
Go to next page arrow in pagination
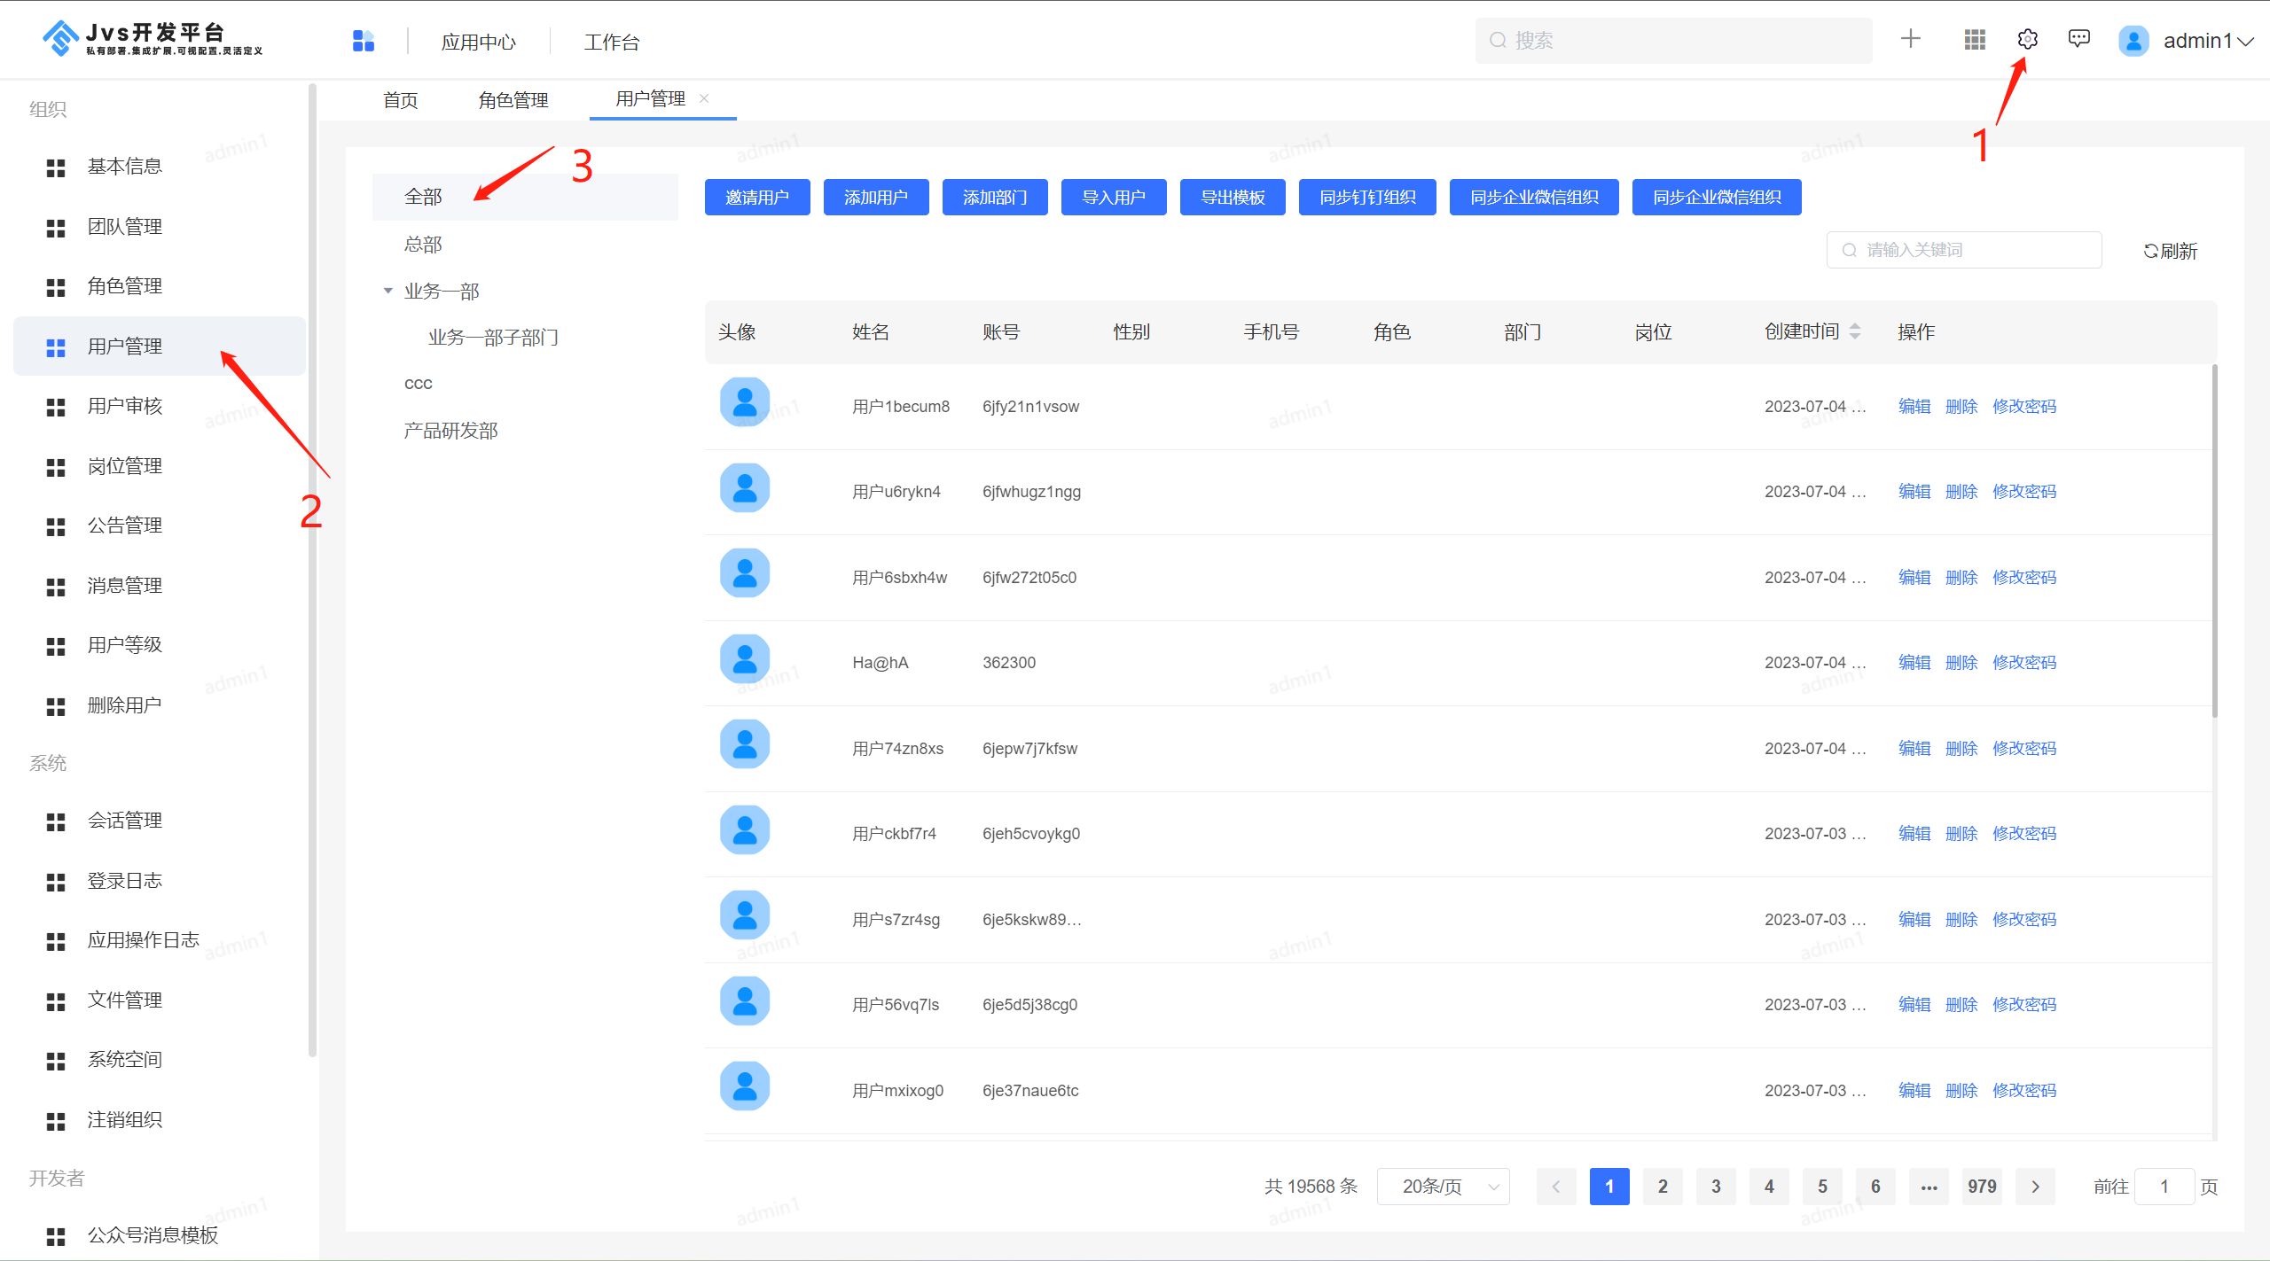click(2035, 1186)
